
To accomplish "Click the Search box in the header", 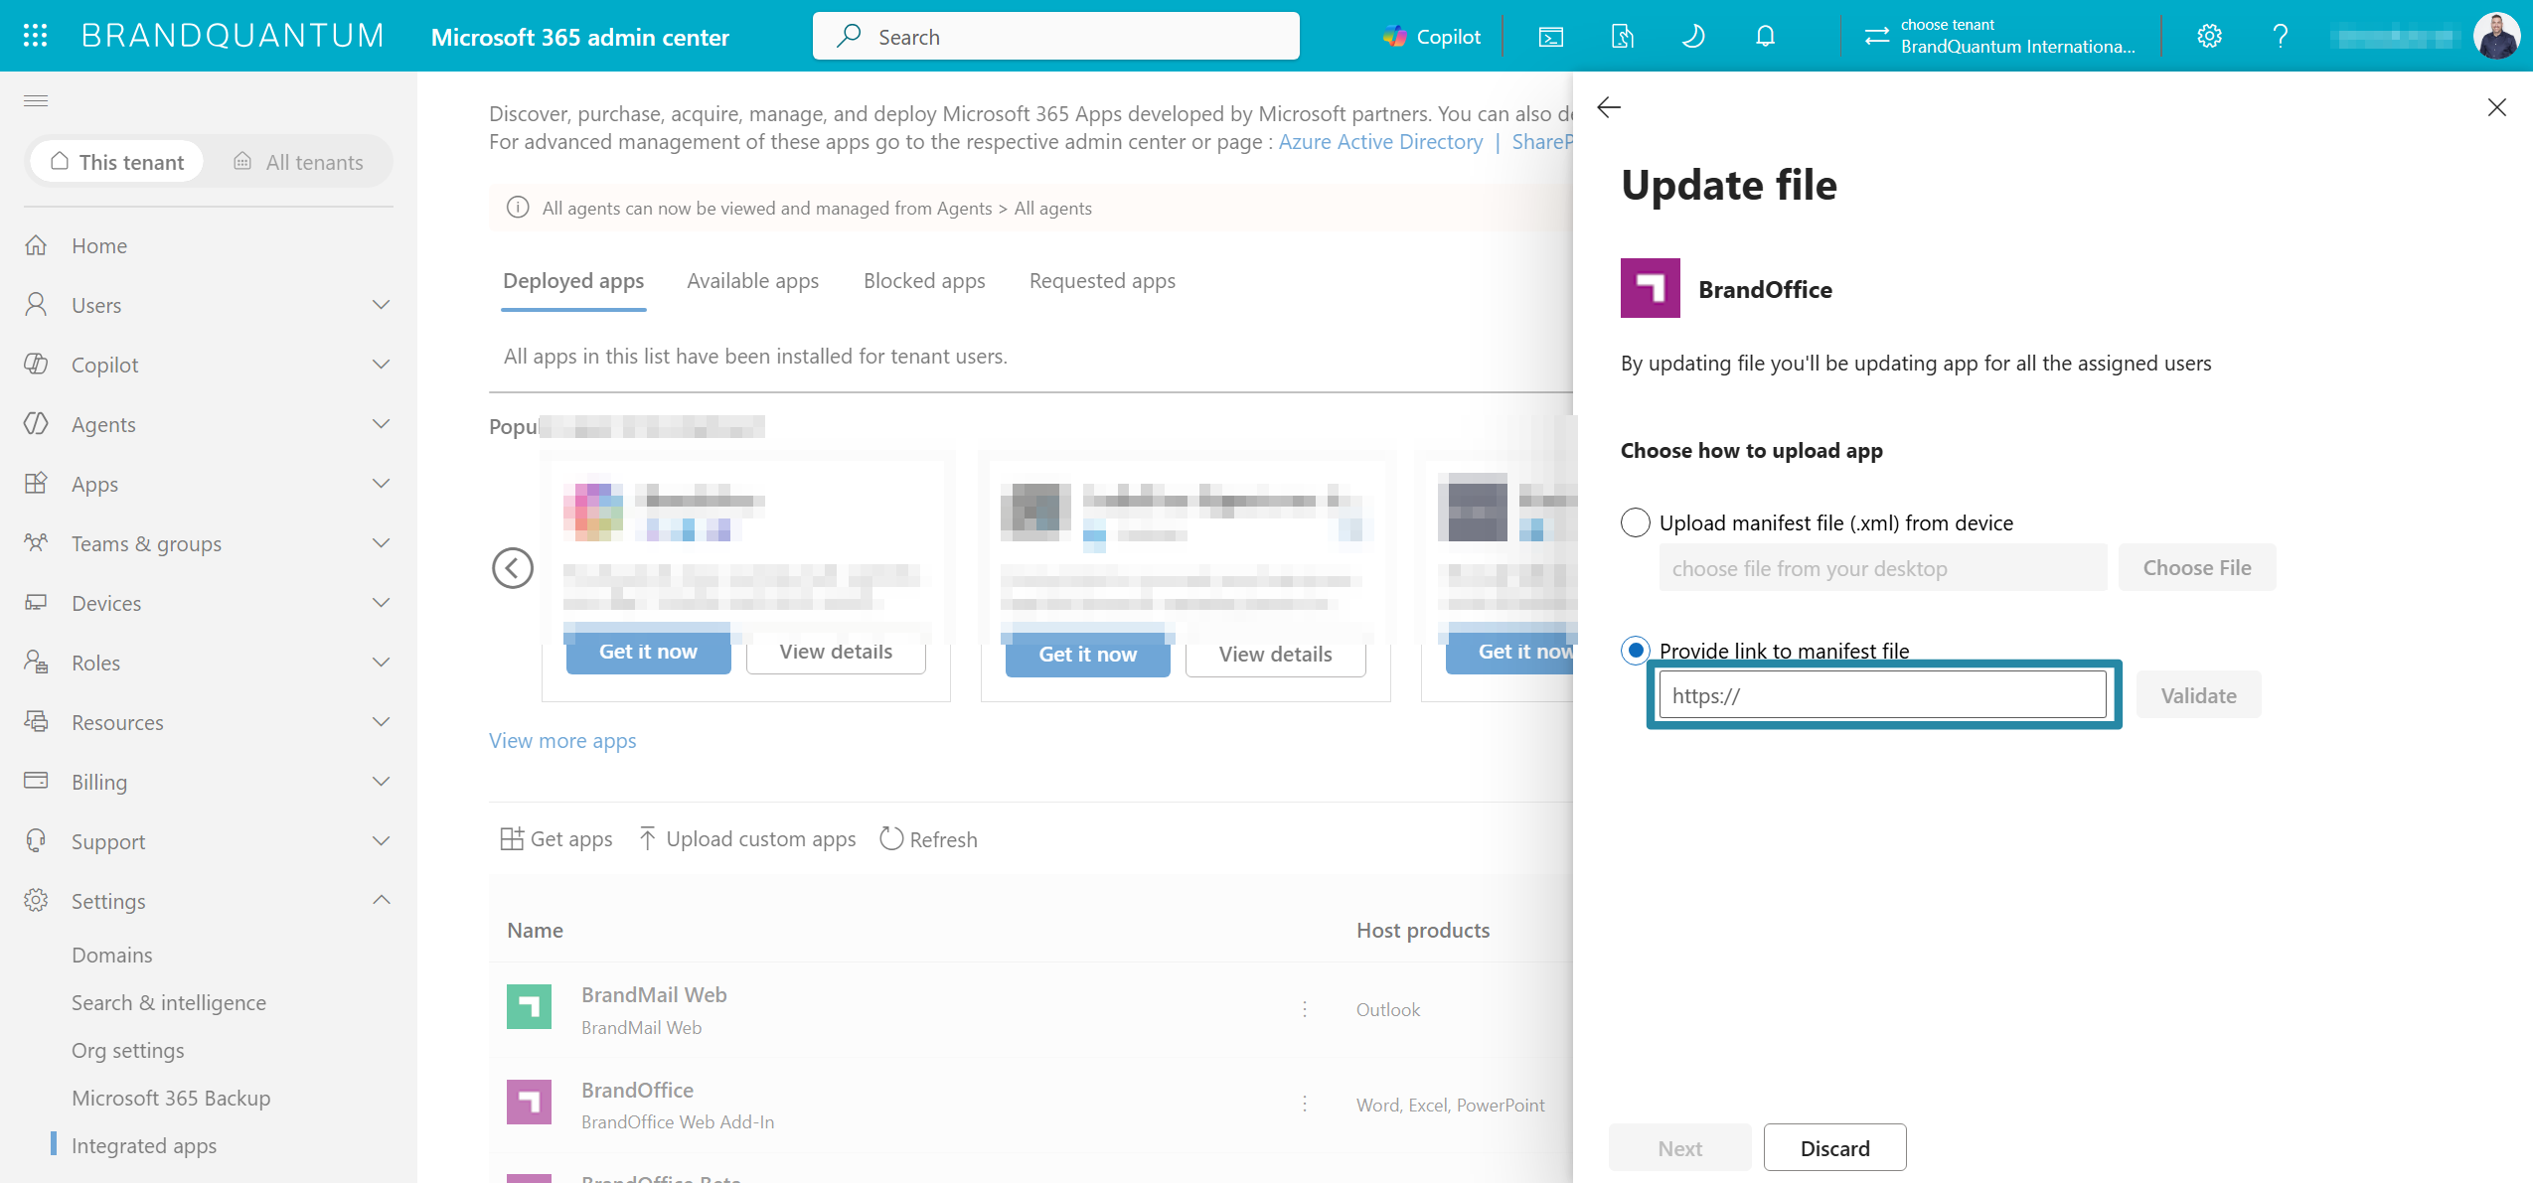I will 1055,37.
